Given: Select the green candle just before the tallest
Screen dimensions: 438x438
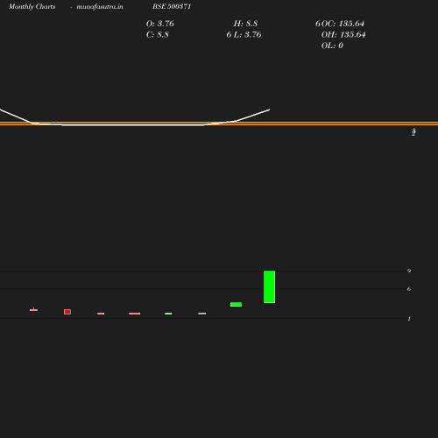Looking at the screenshot, I should tap(236, 305).
